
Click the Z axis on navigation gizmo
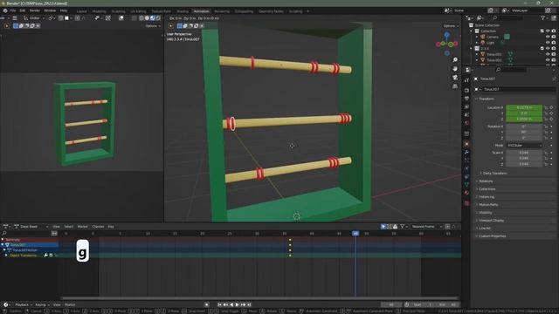(446, 35)
